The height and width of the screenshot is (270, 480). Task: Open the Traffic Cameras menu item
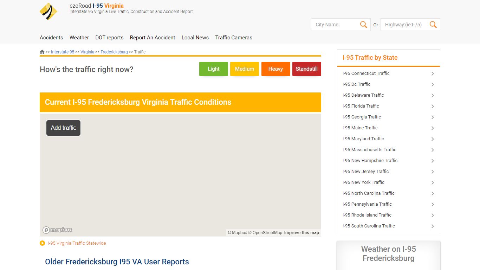tap(234, 38)
